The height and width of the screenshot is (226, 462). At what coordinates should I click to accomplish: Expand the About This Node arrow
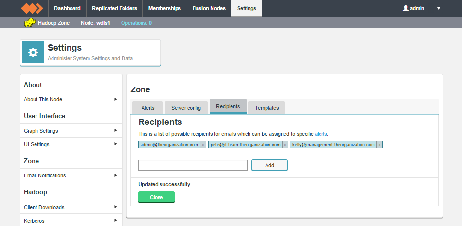coord(116,99)
